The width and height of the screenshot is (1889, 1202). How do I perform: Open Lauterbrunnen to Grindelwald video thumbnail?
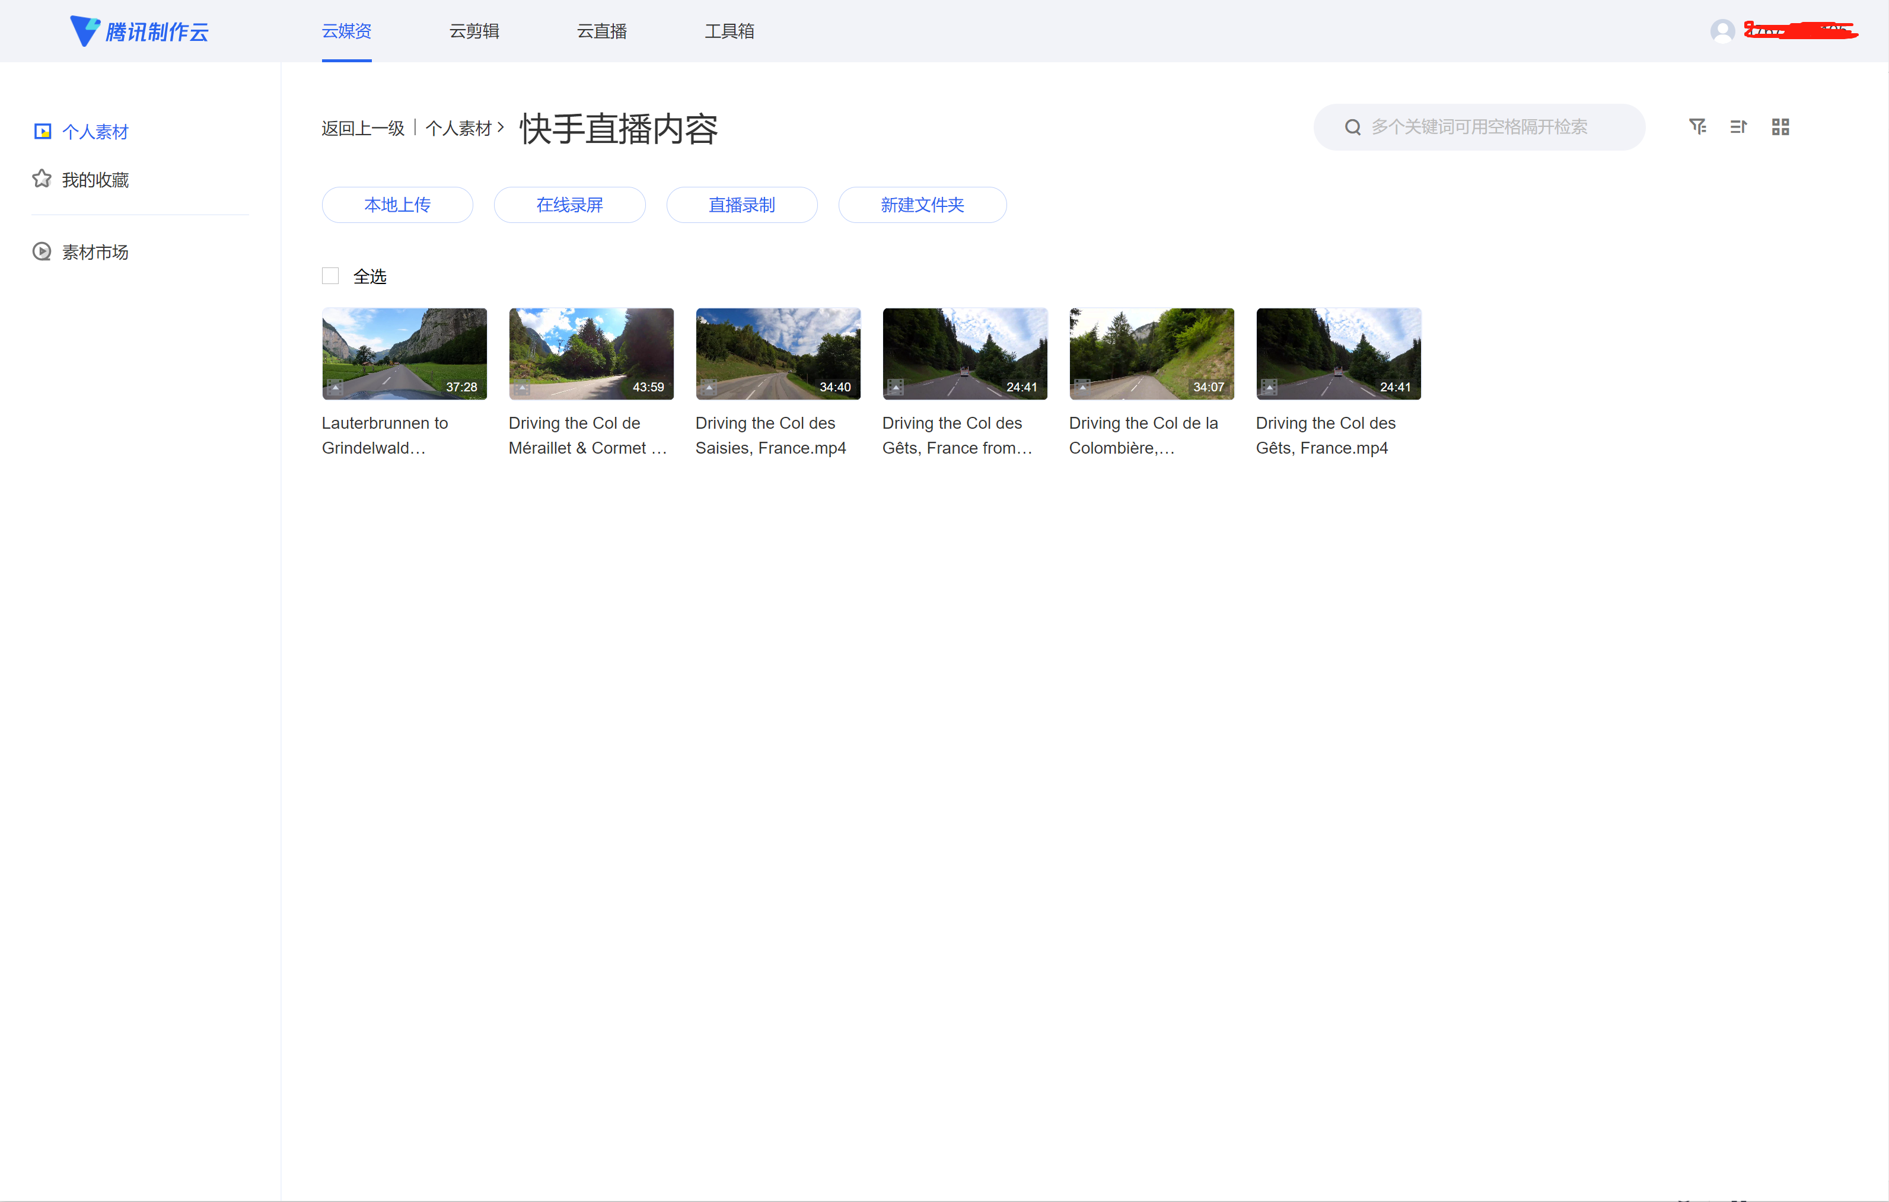(x=404, y=353)
